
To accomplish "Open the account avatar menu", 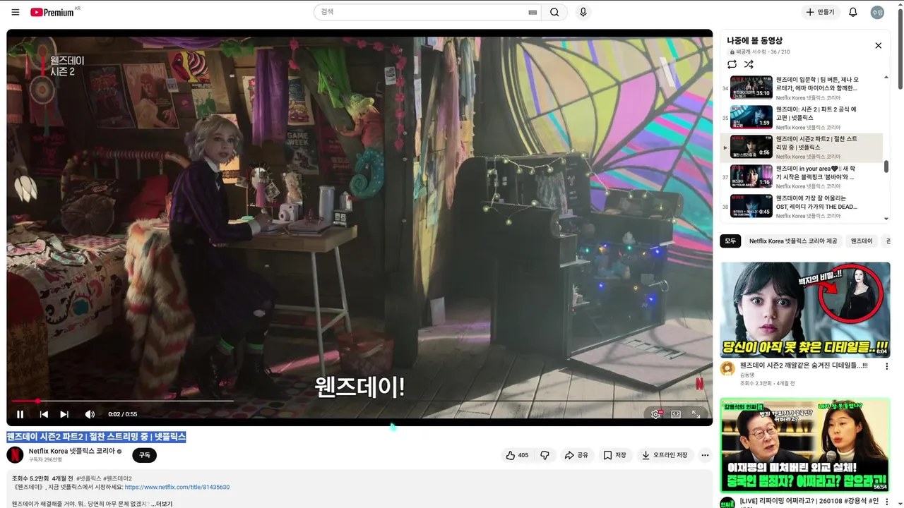I will click(x=877, y=12).
